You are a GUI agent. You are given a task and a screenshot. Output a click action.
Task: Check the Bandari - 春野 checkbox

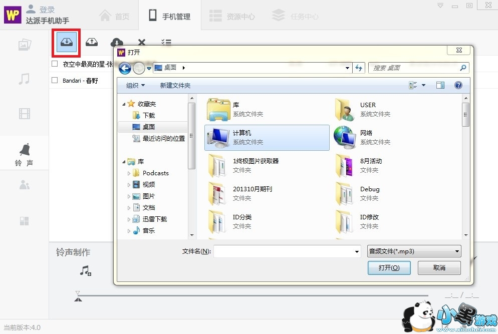[55, 80]
